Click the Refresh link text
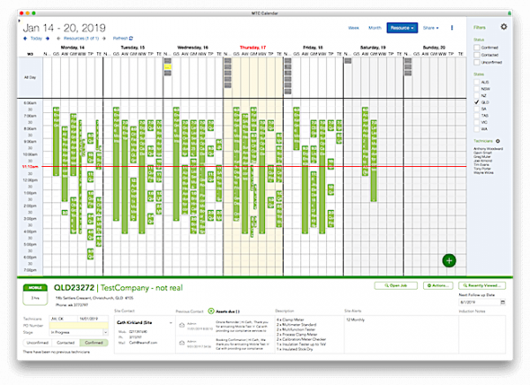 click(120, 38)
